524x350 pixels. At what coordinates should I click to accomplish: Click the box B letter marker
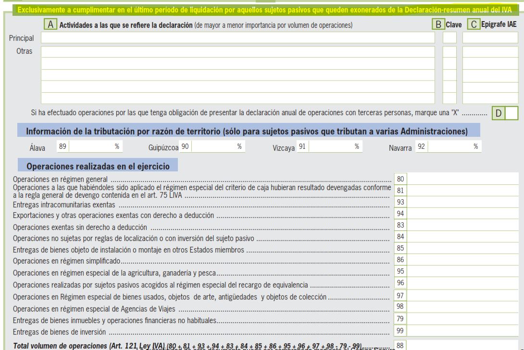(x=438, y=24)
